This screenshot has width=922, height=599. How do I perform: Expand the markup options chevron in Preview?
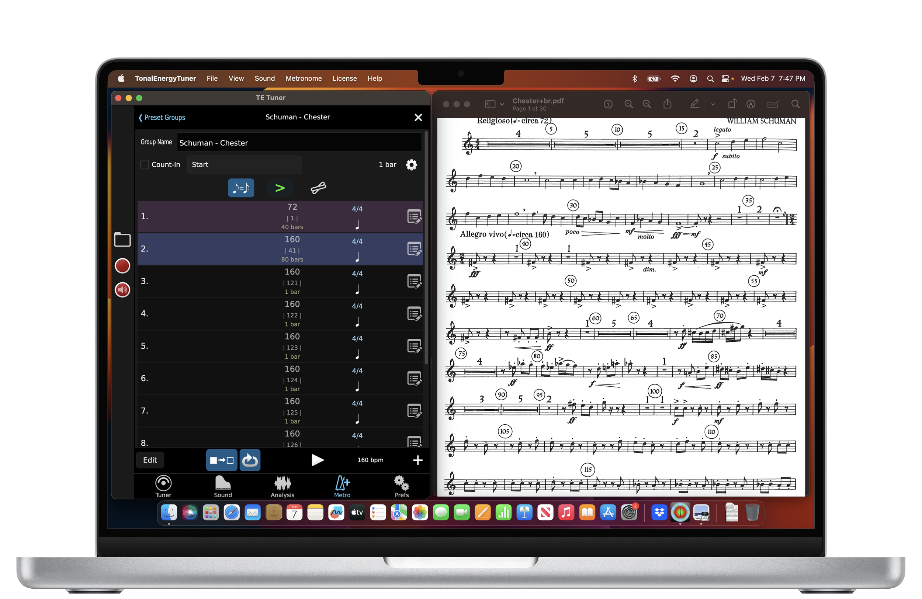[713, 104]
